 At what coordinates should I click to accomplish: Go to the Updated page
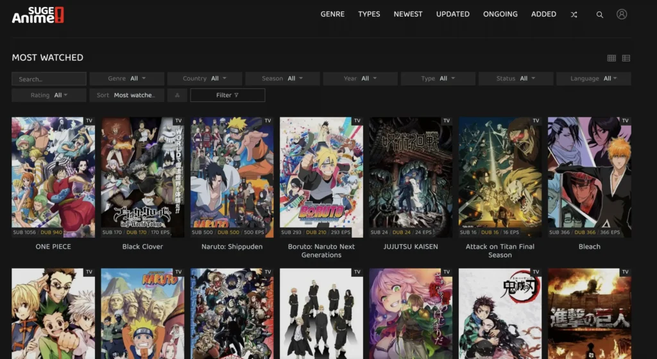[x=452, y=14]
